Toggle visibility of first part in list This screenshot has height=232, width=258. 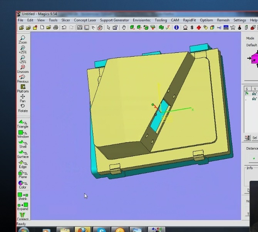coord(255,94)
